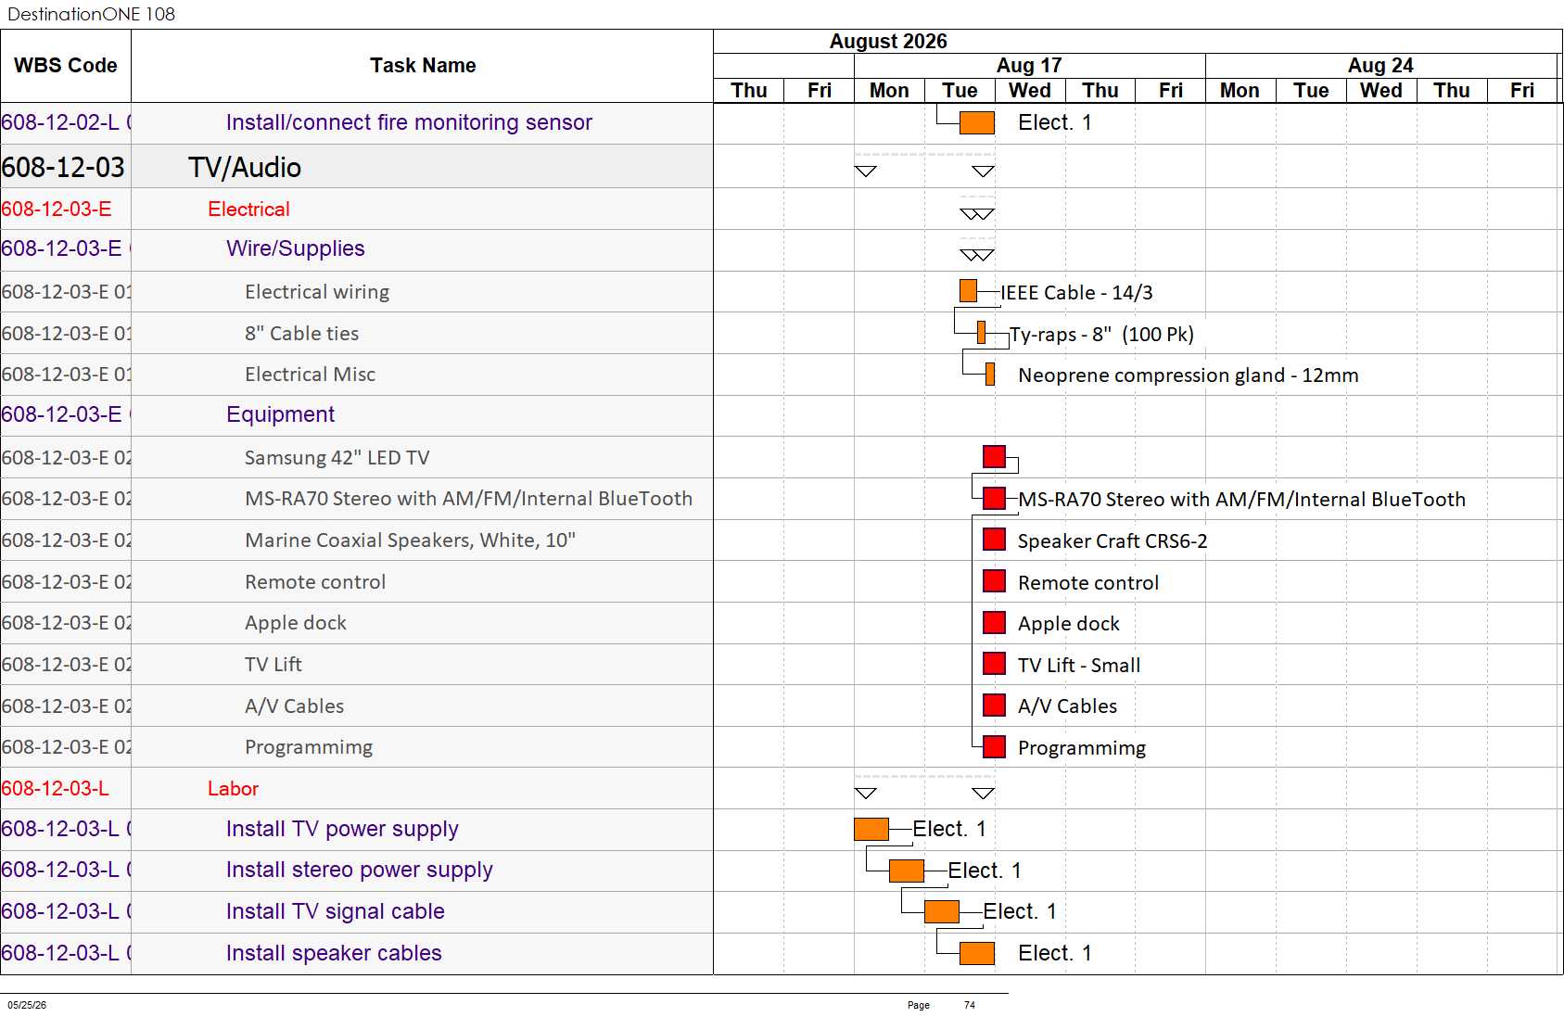Select the Aug 24 week header
1564x1017 pixels.
[x=1380, y=66]
